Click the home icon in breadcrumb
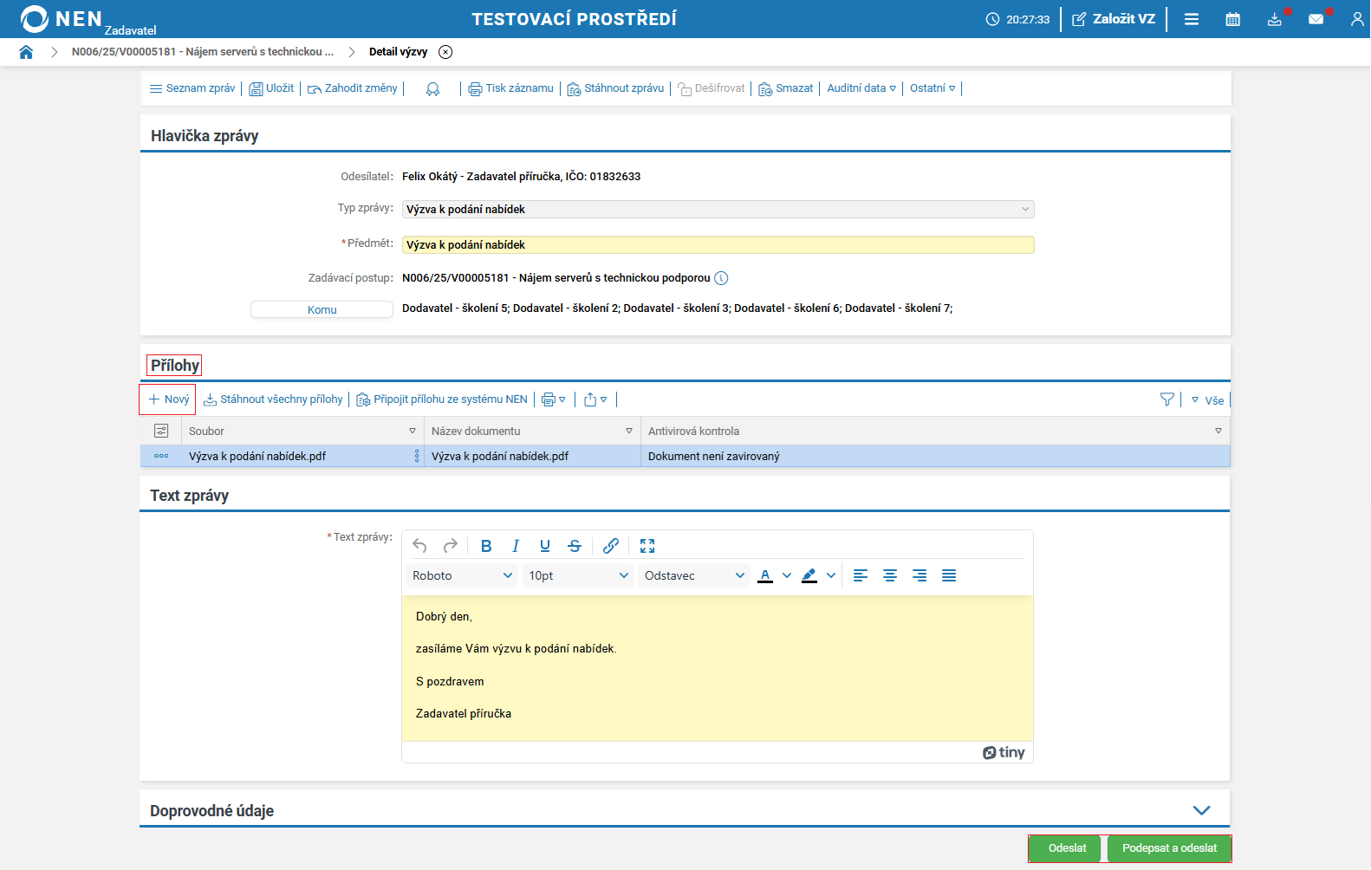This screenshot has height=870, width=1371. (26, 52)
